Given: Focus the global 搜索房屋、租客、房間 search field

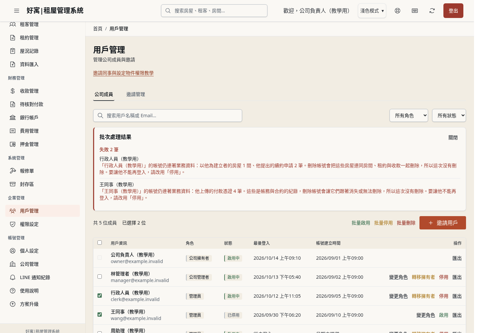Looking at the screenshot, I should point(214,11).
